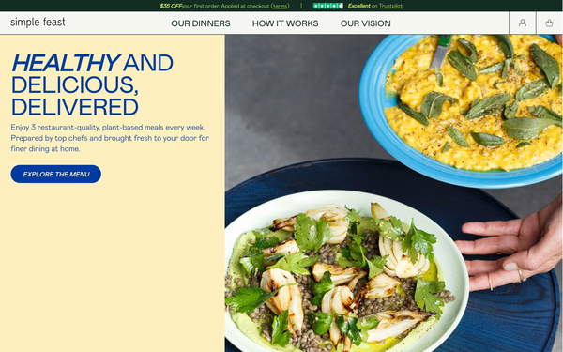Click the hand holding the plate
Viewport: 563px width, 352px height.
tap(513, 248)
